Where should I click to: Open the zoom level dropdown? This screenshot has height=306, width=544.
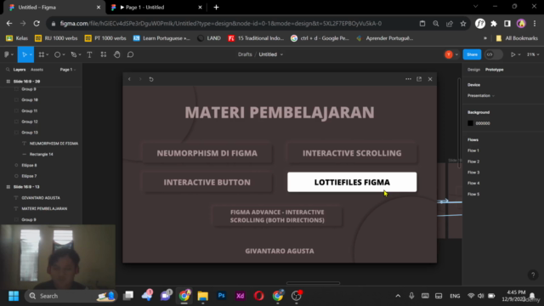coord(533,54)
